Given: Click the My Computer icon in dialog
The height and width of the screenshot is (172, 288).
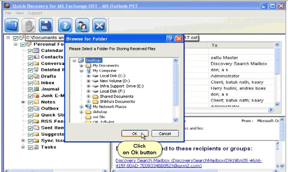Looking at the screenshot, I should coord(88,71).
